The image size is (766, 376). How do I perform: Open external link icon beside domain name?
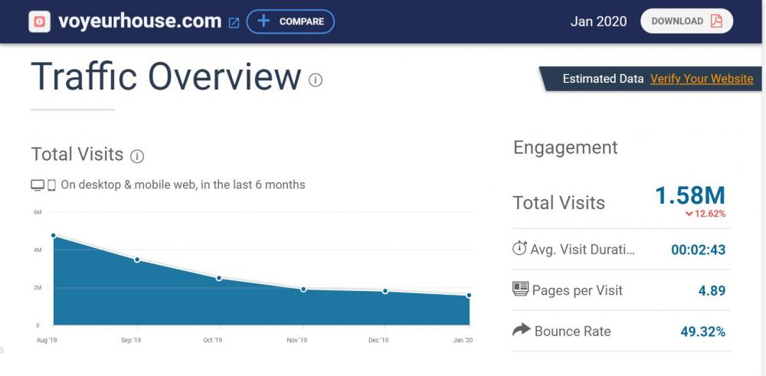click(234, 23)
